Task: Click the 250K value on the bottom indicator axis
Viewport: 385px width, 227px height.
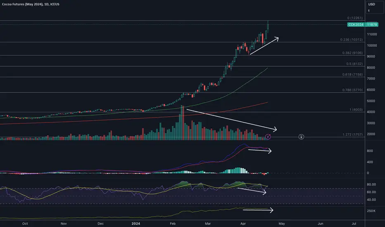Action: click(371, 211)
